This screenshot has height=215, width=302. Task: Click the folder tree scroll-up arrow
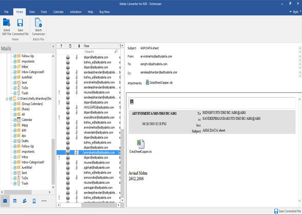coord(53,56)
